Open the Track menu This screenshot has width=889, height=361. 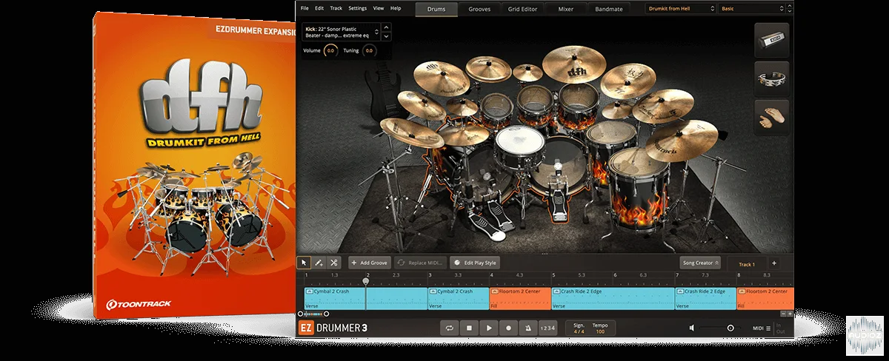point(336,8)
